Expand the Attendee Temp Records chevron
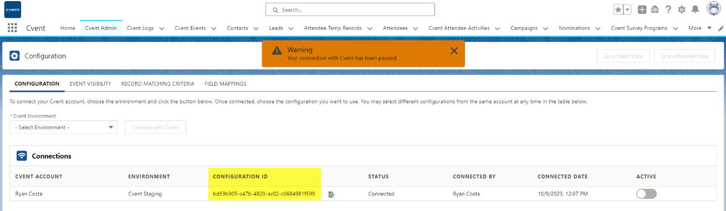The height and width of the screenshot is (211, 726). tap(370, 28)
